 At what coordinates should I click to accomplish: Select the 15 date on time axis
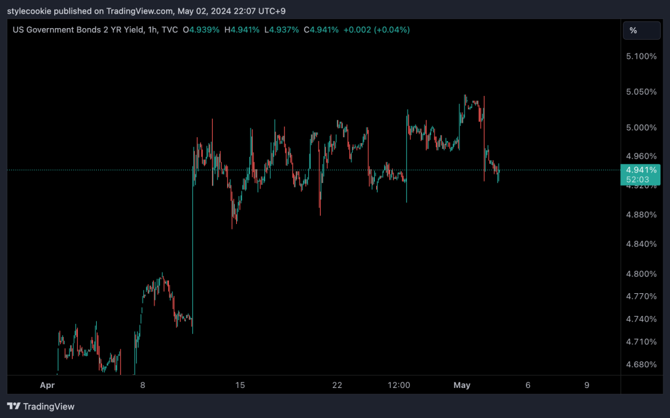click(240, 385)
